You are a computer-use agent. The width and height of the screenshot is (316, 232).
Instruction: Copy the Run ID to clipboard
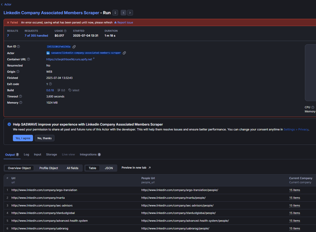pos(74,47)
